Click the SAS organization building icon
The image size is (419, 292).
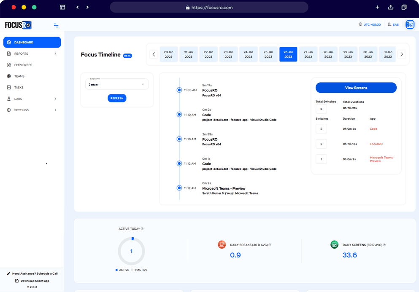click(x=389, y=24)
